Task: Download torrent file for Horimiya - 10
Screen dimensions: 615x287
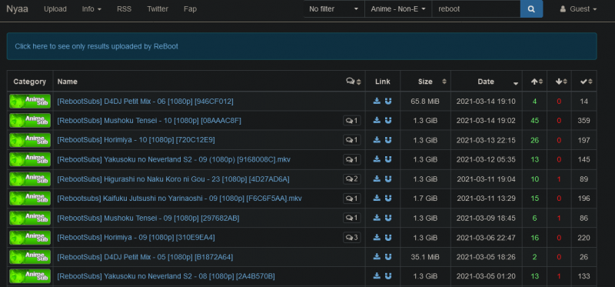Action: point(377,140)
